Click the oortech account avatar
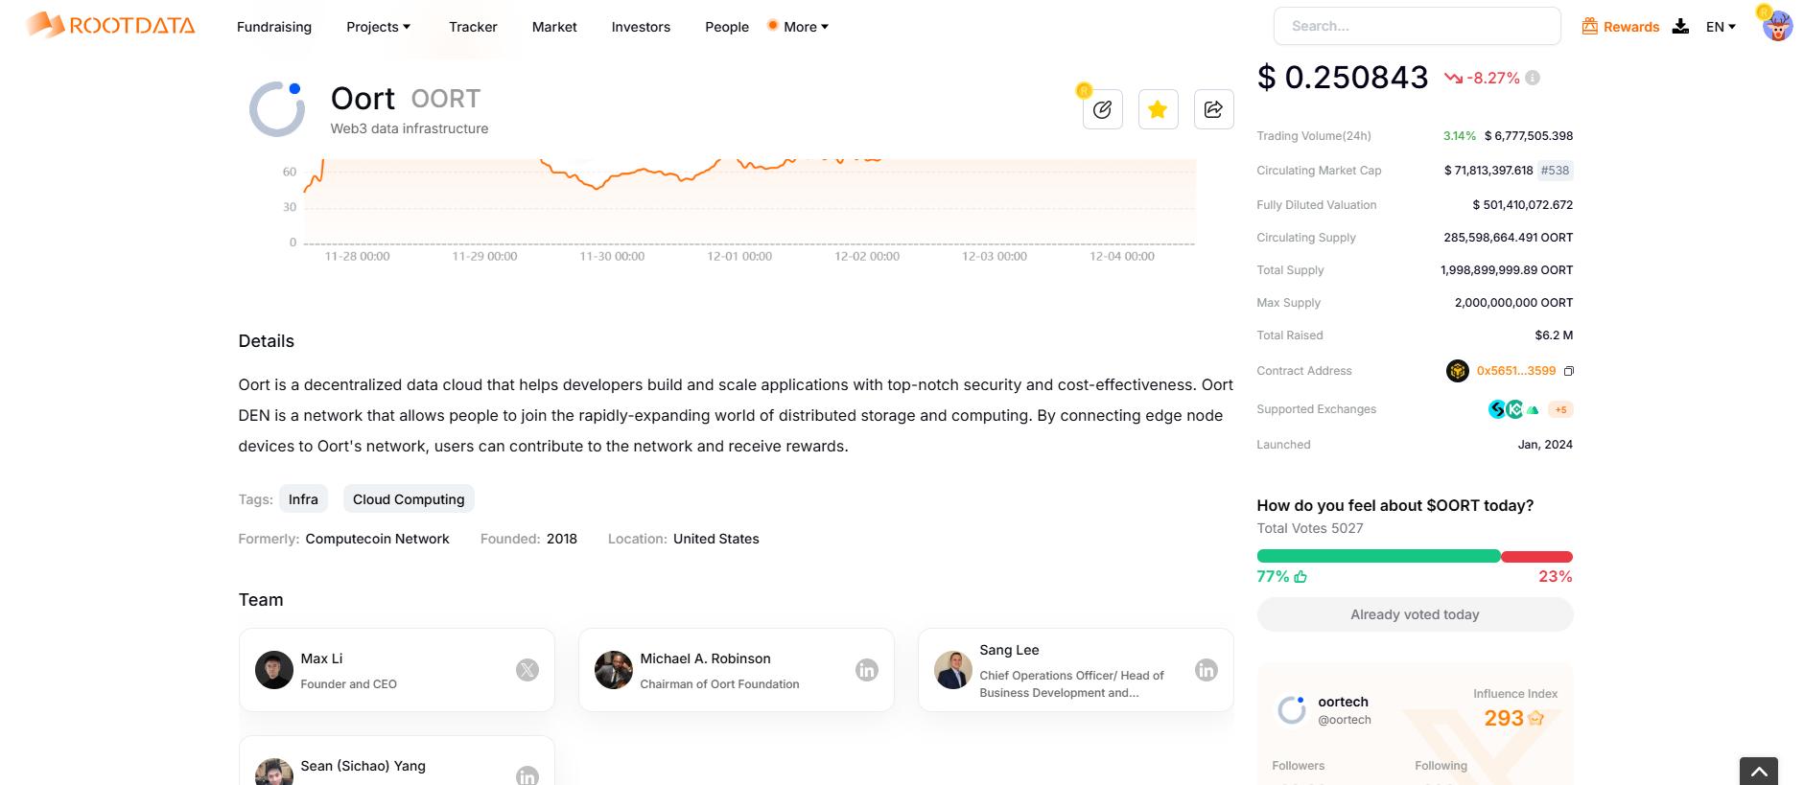This screenshot has width=1804, height=785. (x=1292, y=710)
